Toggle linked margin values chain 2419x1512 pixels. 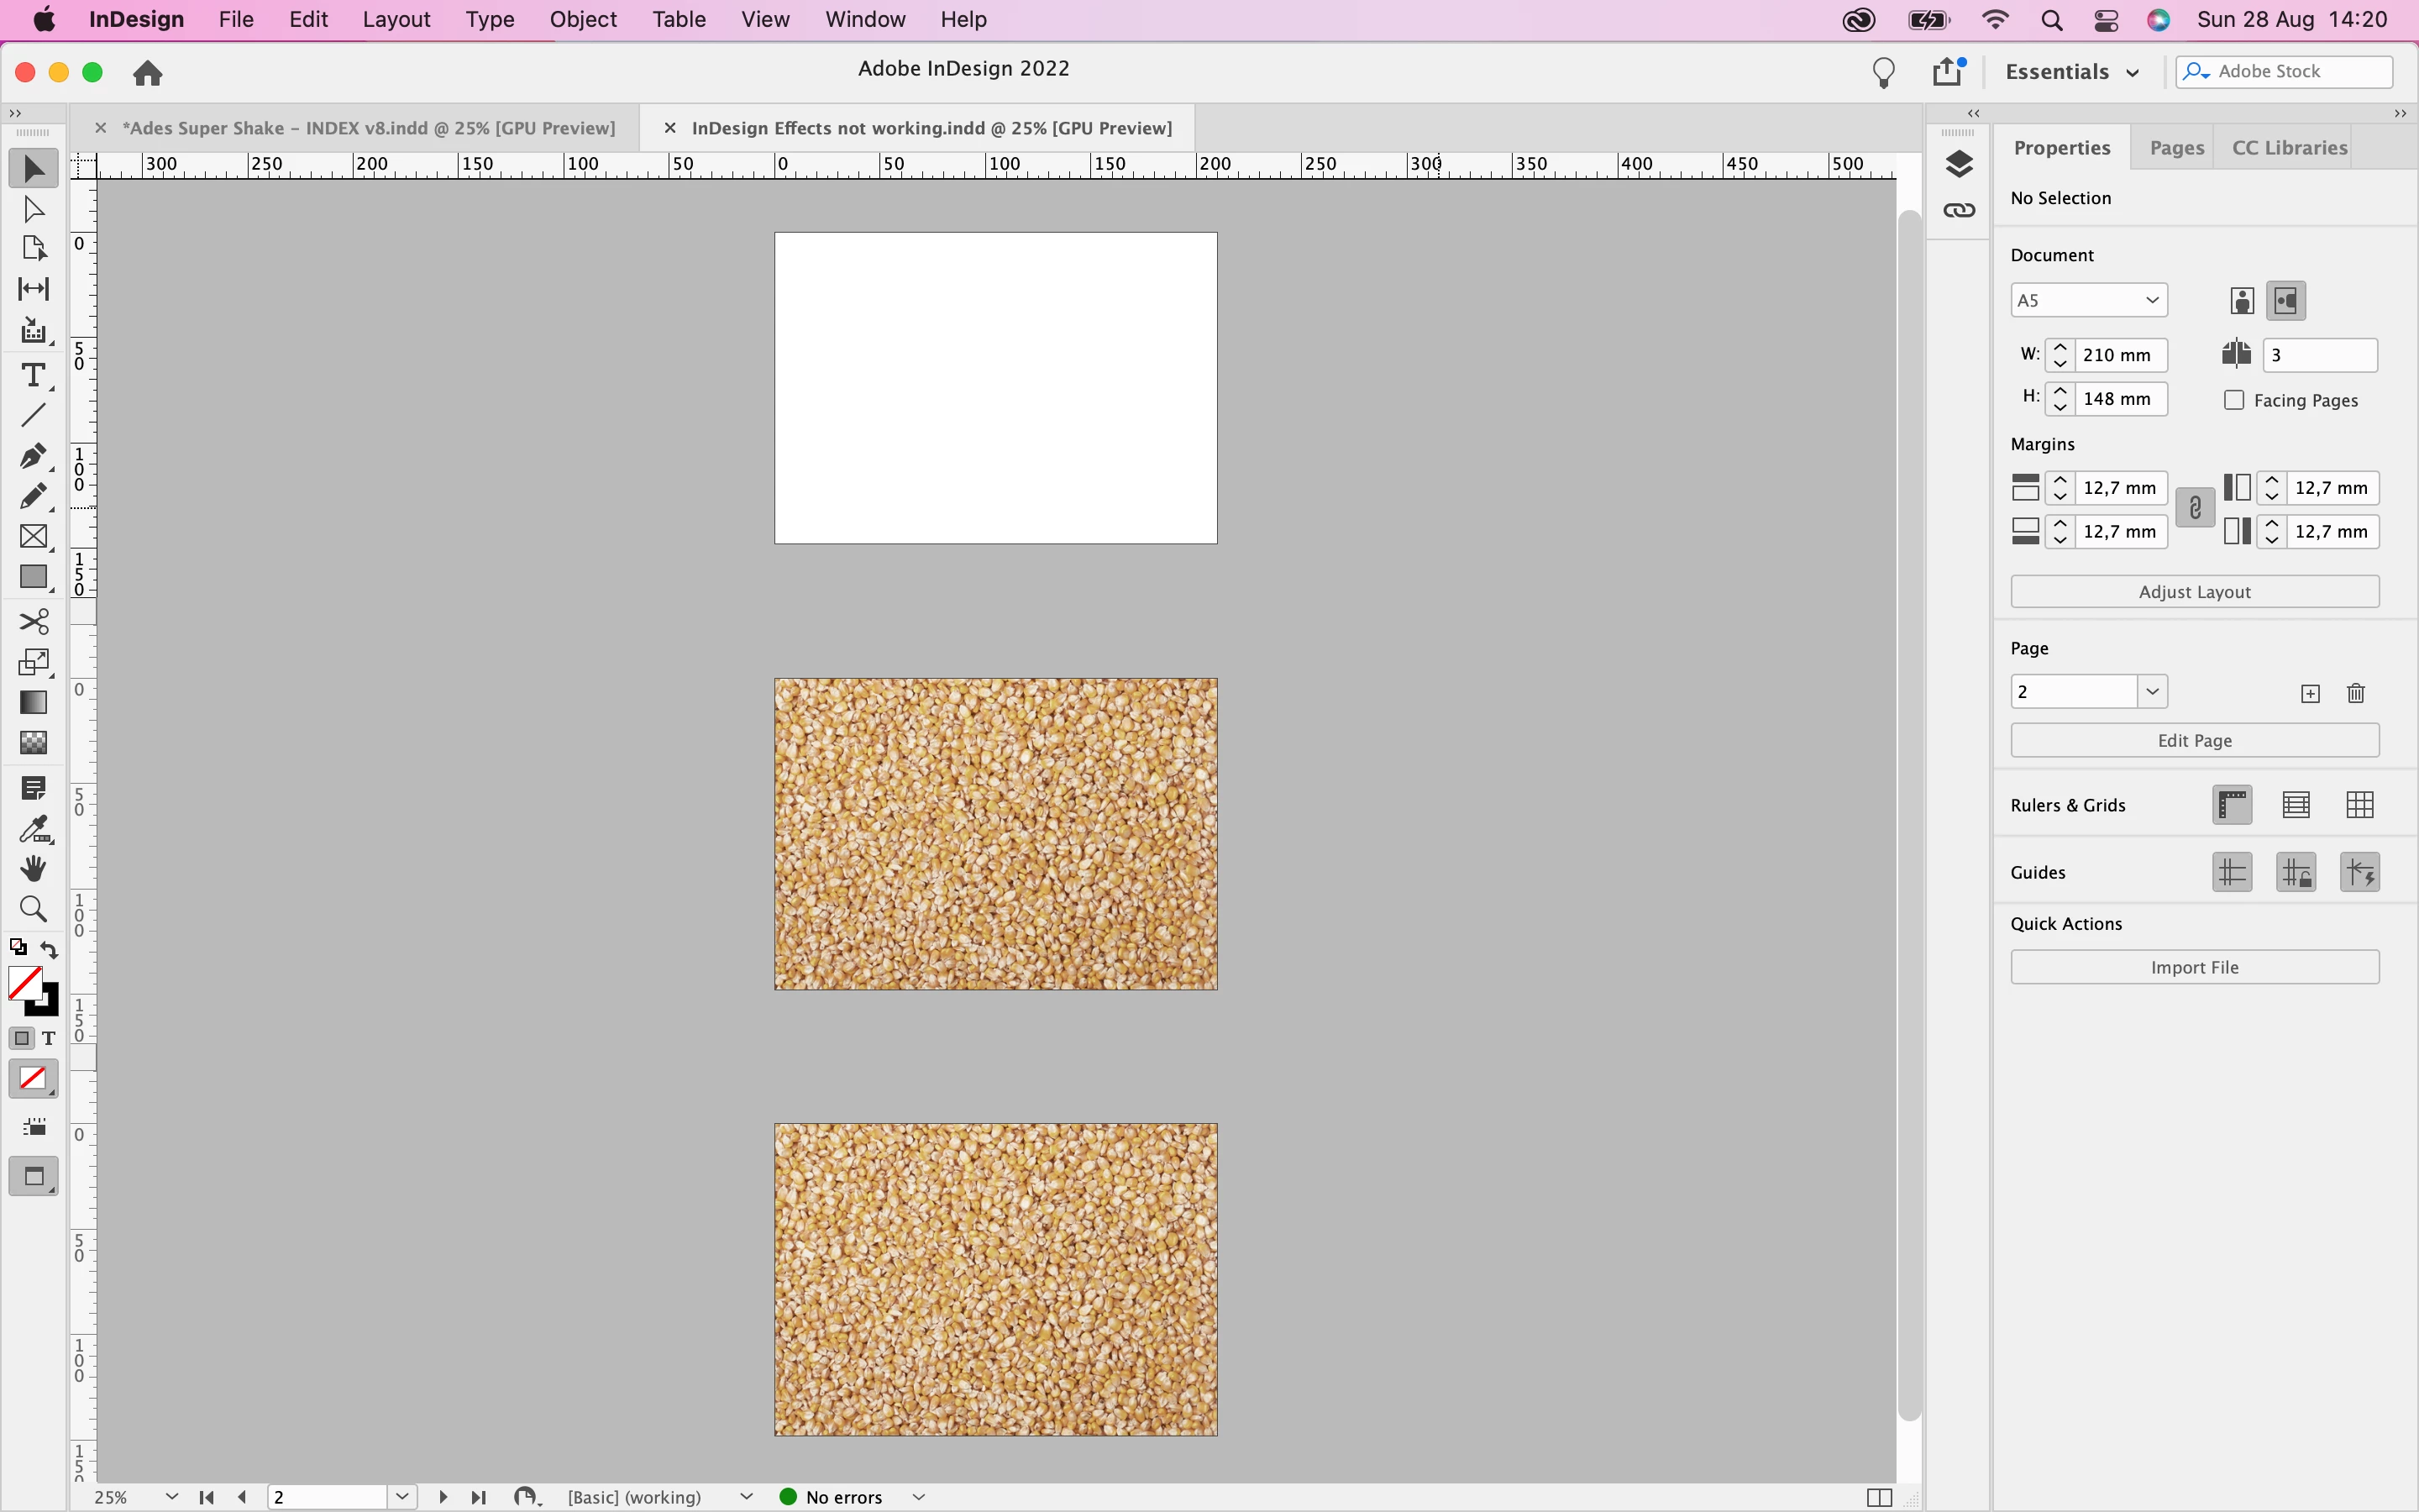tap(2194, 509)
